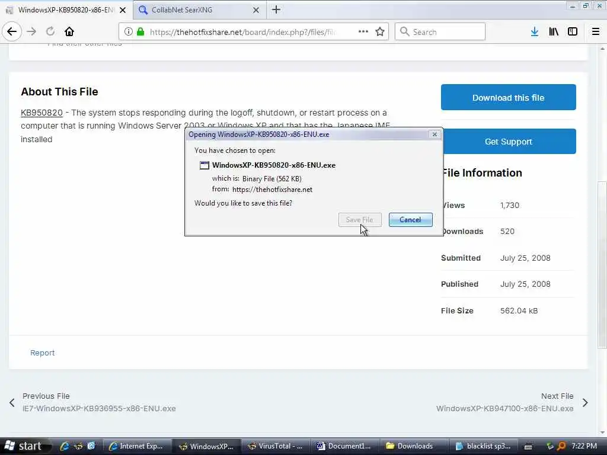Screen dimensions: 607x455
Task: Open the KB950820 link
Action: coord(41,113)
